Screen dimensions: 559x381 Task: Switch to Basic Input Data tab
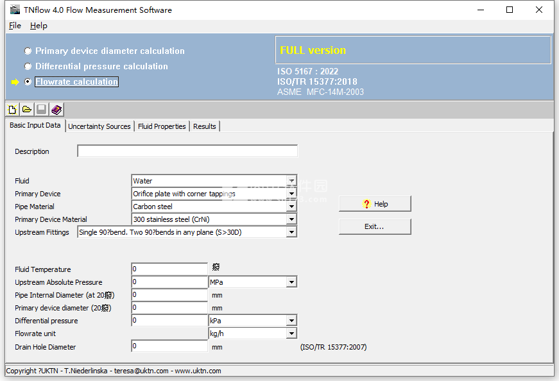tap(35, 125)
